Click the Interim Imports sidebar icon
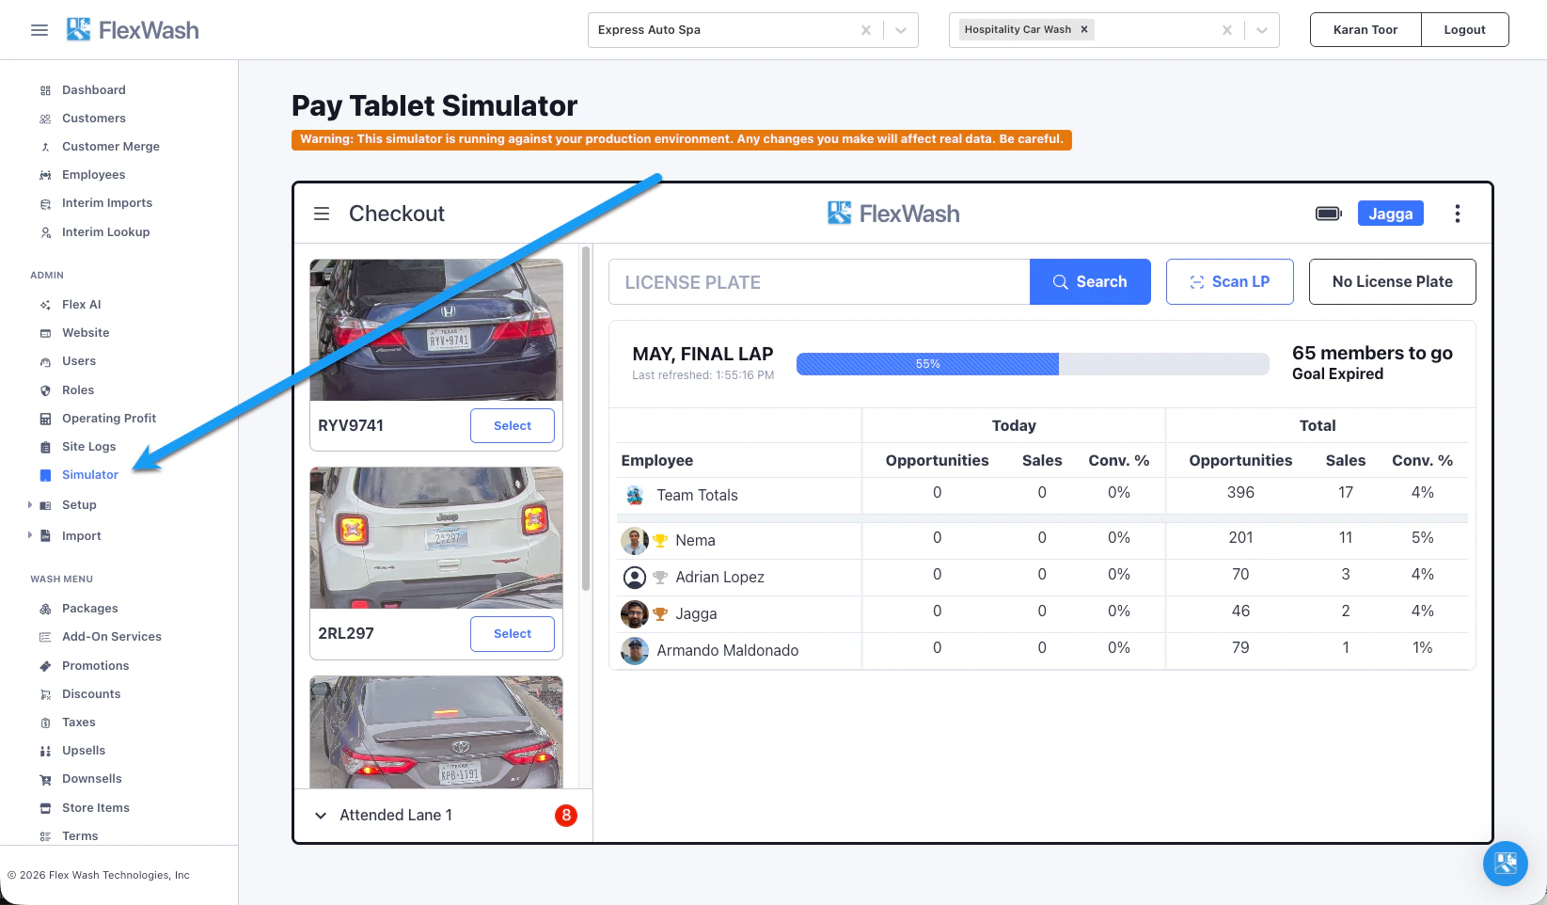 click(45, 203)
